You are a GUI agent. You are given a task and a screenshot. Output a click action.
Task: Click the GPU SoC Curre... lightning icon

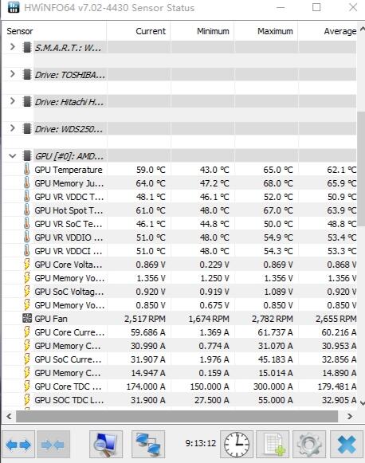click(x=26, y=359)
